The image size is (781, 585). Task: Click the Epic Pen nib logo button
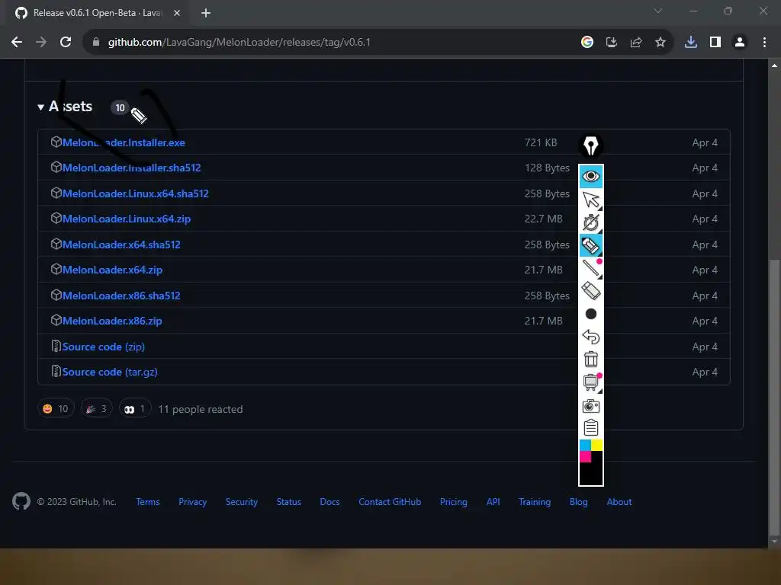point(591,146)
